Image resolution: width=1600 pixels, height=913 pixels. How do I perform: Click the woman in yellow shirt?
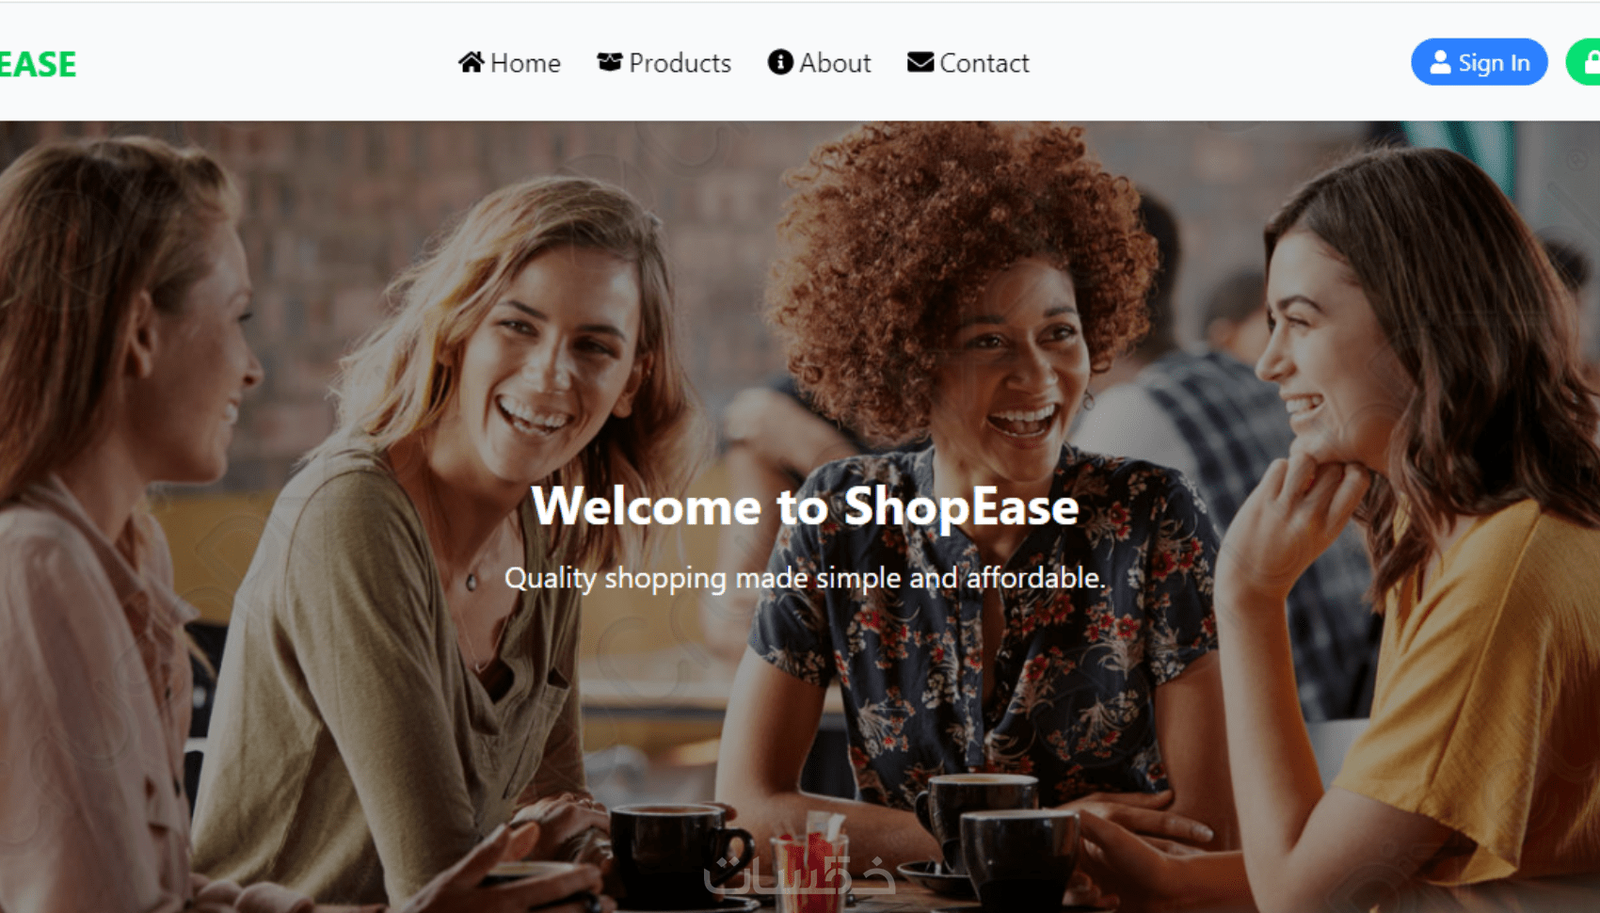point(1412,527)
